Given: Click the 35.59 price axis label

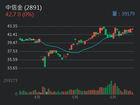Looking at the screenshot, I should pos(12,60).
